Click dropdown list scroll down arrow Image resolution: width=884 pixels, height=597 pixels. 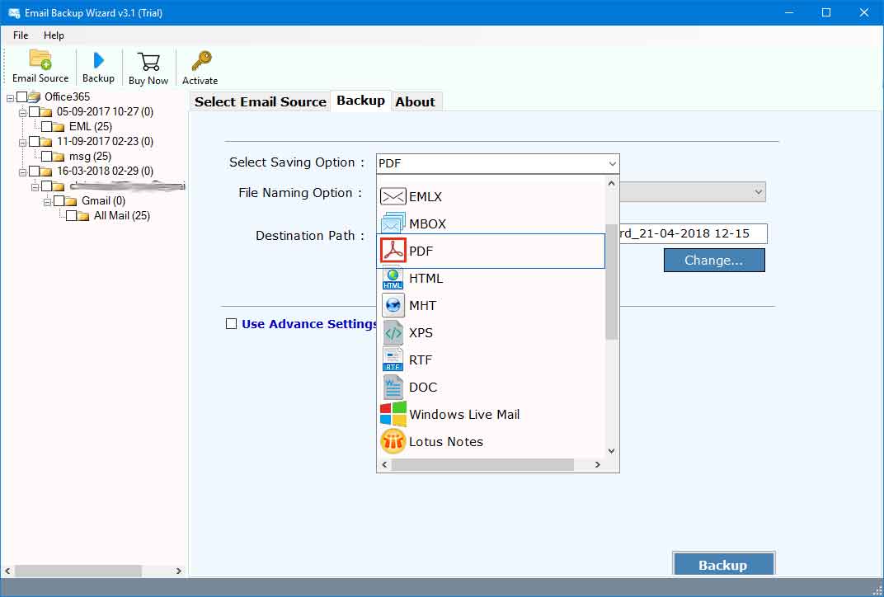[612, 451]
